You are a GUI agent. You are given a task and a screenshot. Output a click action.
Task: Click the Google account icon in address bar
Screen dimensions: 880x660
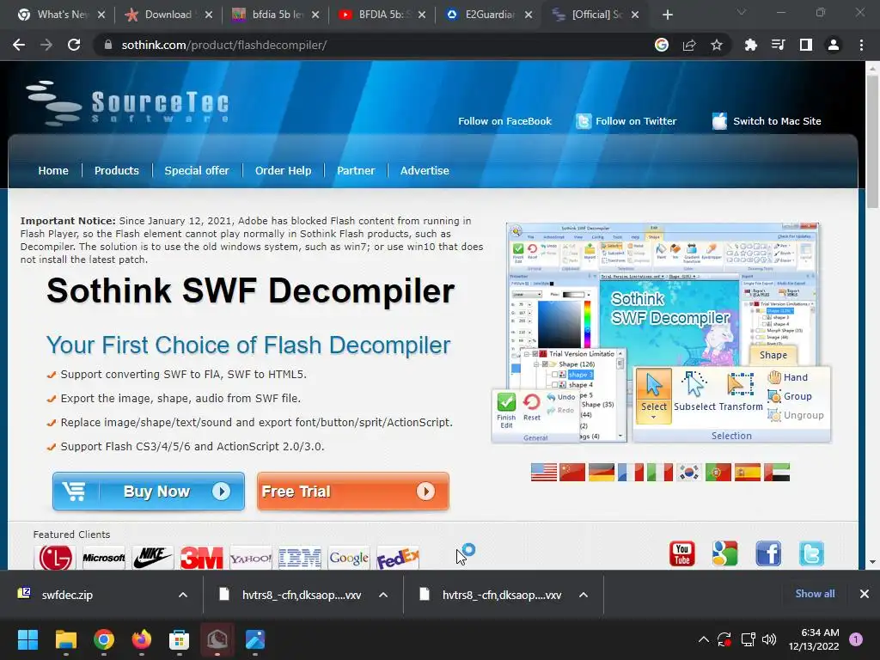tap(662, 45)
